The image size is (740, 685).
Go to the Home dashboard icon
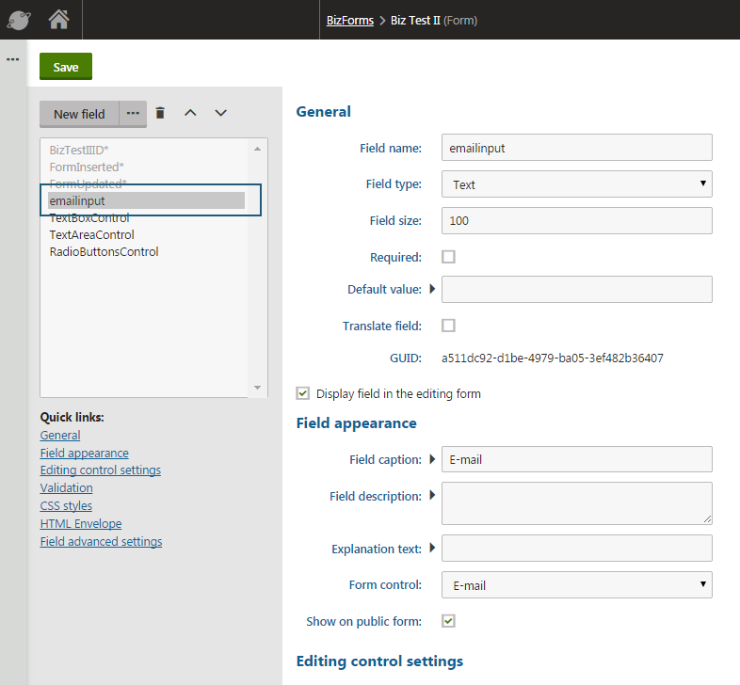58,19
